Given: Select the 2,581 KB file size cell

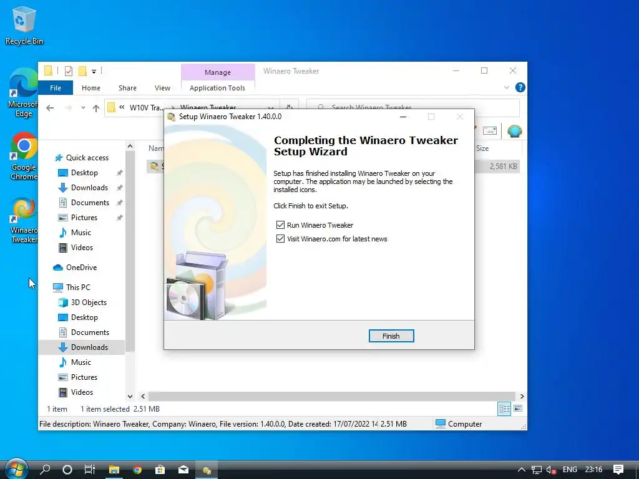Looking at the screenshot, I should click(x=503, y=167).
